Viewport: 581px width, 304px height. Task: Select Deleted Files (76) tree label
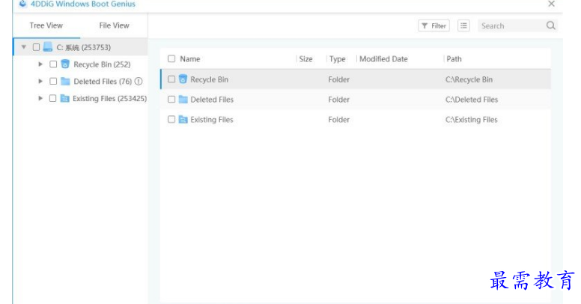click(x=103, y=82)
